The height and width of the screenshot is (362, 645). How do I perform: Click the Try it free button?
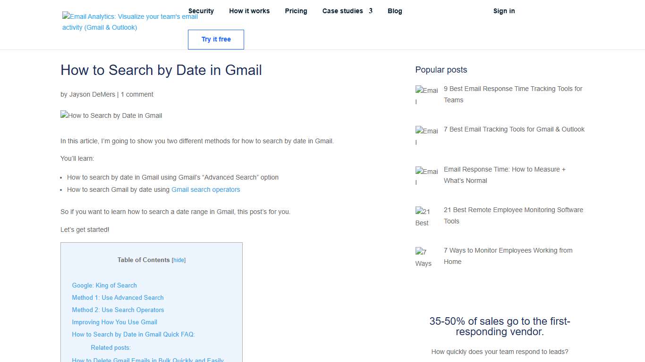tap(216, 40)
